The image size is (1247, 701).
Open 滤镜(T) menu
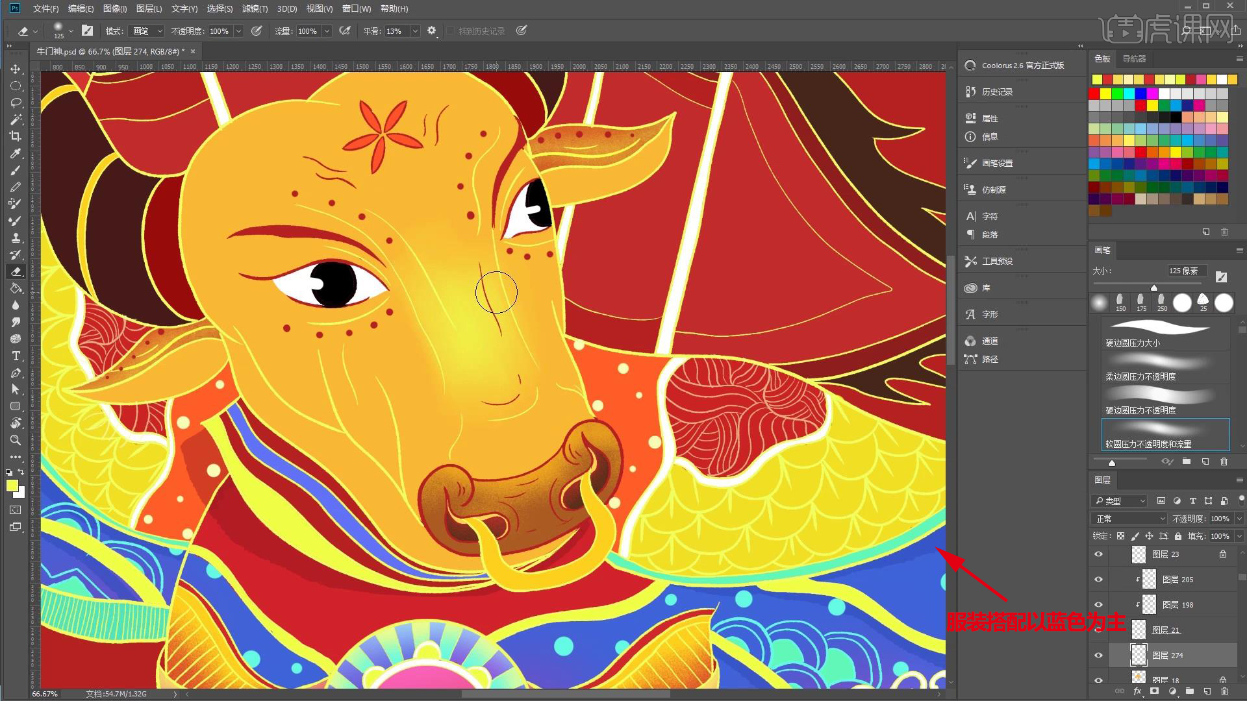255,8
